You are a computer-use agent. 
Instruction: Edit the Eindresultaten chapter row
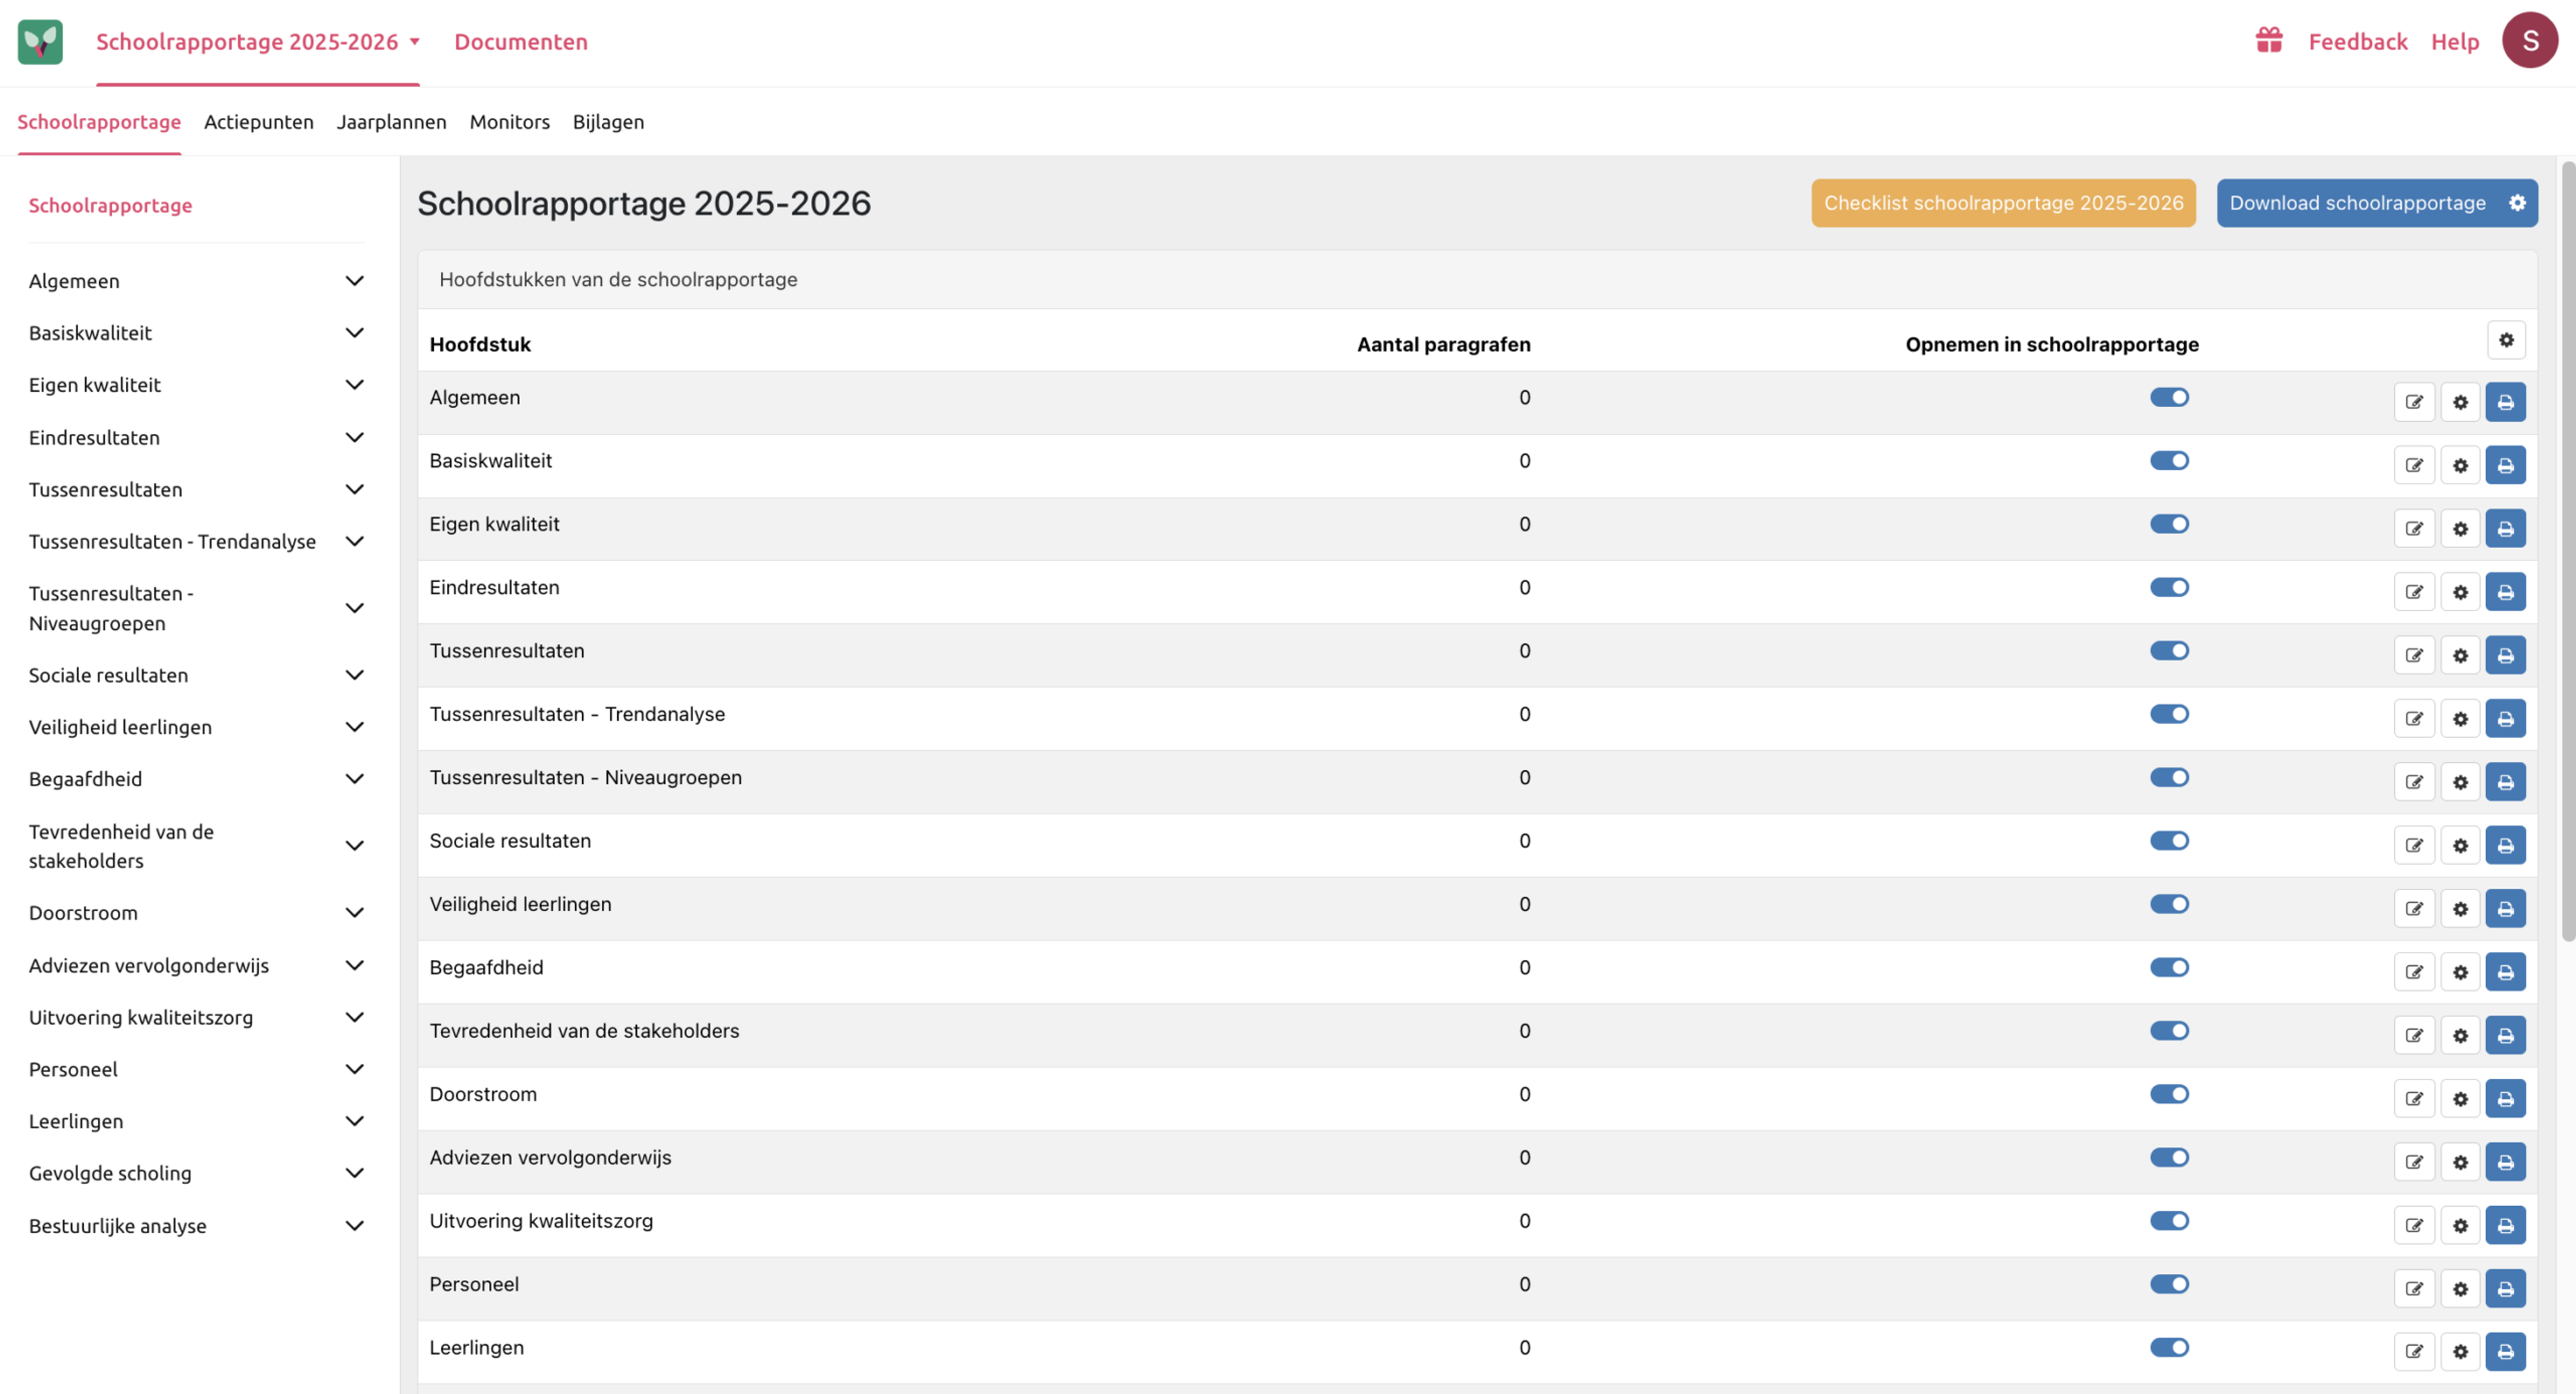2414,592
